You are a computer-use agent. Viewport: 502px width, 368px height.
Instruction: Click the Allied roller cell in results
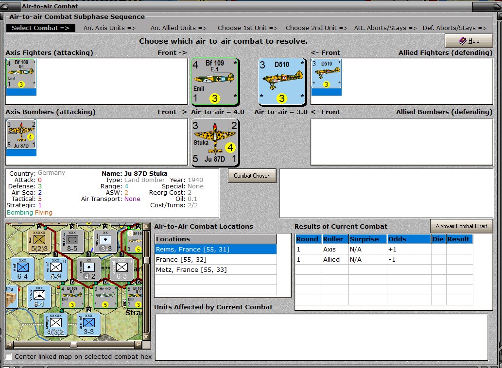coord(335,260)
